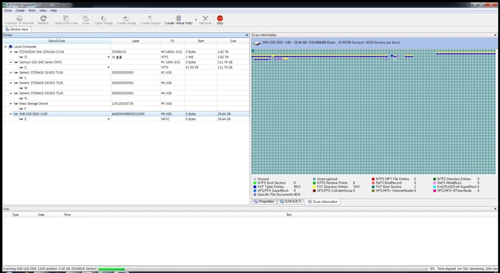This screenshot has height=273, width=500.
Task: Close the Drives panel
Action: tap(247, 35)
